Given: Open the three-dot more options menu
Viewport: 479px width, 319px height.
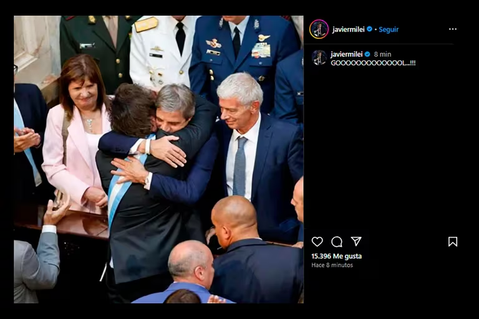Looking at the screenshot, I should tap(453, 29).
